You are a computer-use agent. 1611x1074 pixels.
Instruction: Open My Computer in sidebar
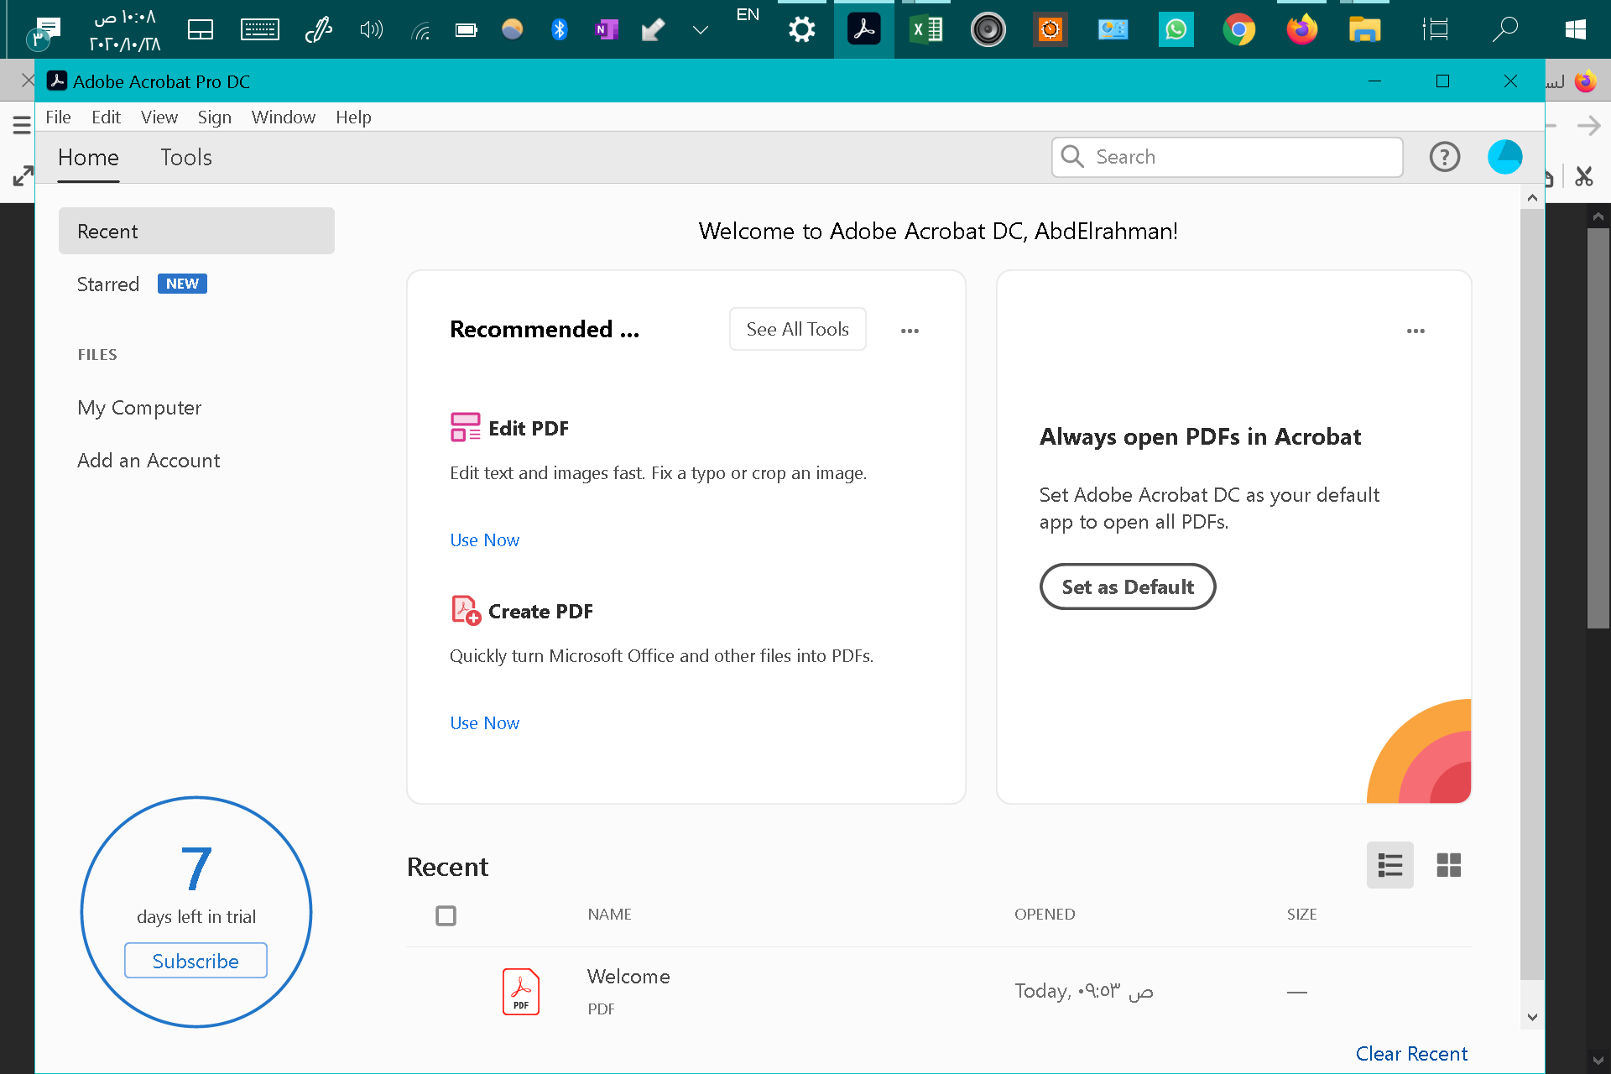click(x=139, y=408)
